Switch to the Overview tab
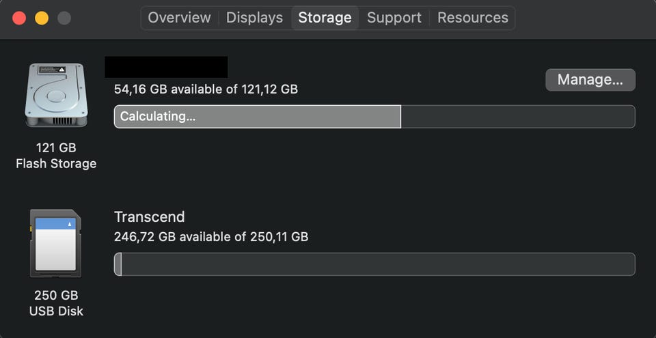Viewport: 656px width, 338px height. [x=180, y=18]
